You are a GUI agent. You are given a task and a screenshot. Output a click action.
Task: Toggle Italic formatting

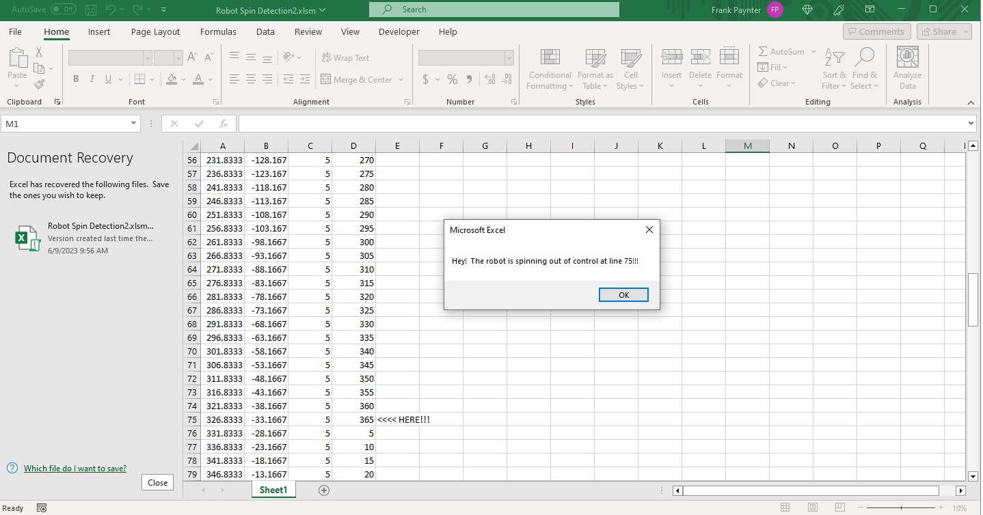click(92, 79)
